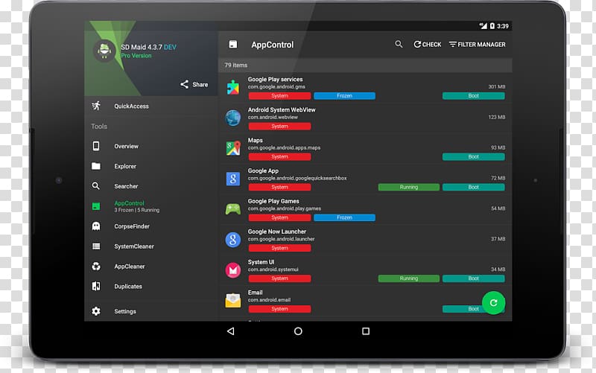Open SystemCleaner list icon
This screenshot has width=596, height=373.
[96, 246]
